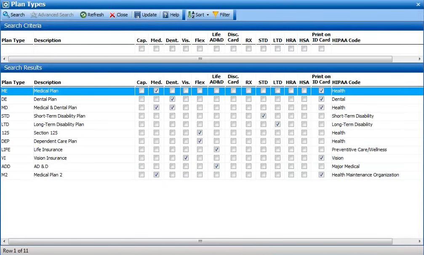Select the 'Medical & Dental Plan' cell
The height and width of the screenshot is (255, 424).
point(84,108)
